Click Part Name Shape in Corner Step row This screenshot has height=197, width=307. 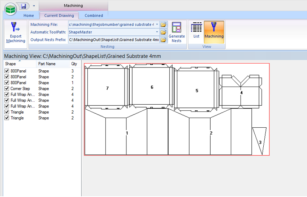click(x=43, y=89)
